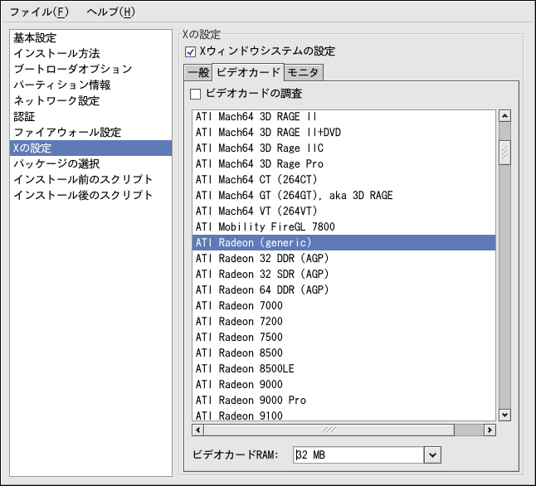
Task: Switch to the モニタ tab
Action: click(x=304, y=72)
